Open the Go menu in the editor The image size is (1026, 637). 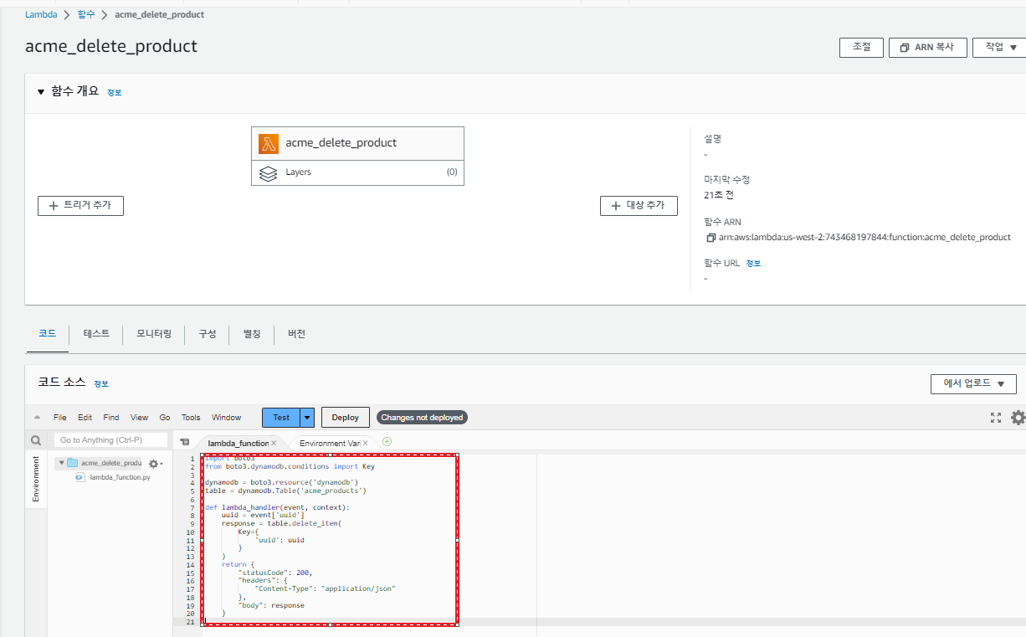[x=165, y=417]
